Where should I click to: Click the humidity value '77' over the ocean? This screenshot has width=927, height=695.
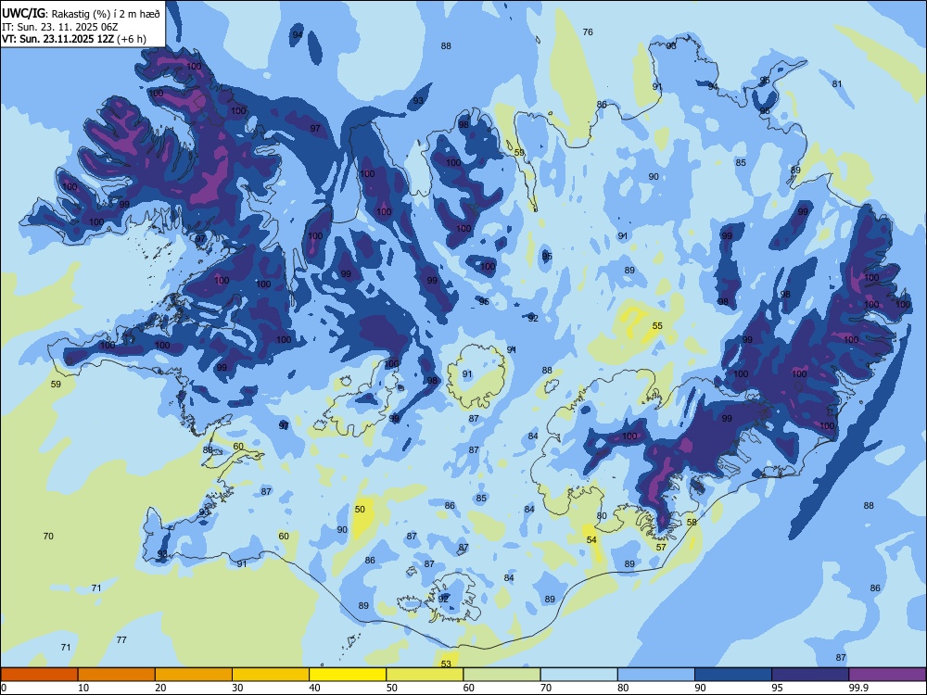coord(121,639)
